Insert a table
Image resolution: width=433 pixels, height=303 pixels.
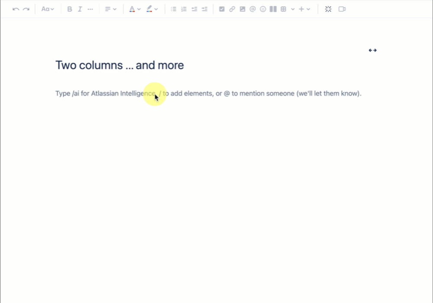pos(283,9)
